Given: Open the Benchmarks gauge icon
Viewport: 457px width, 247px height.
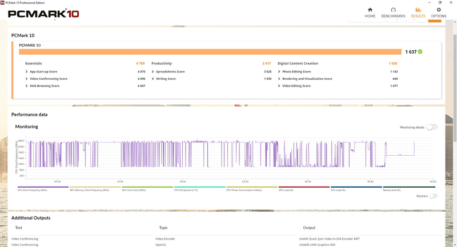Looking at the screenshot, I should [393, 10].
